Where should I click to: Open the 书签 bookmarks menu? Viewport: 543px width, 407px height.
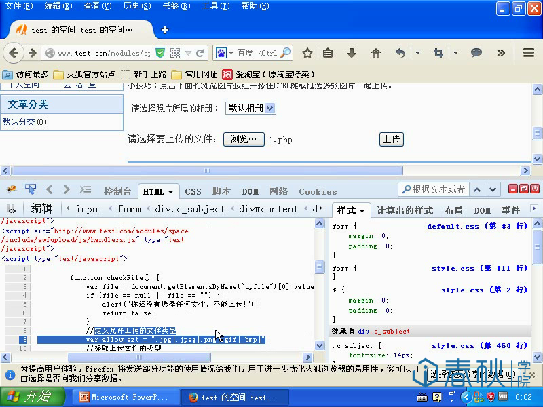(x=175, y=7)
